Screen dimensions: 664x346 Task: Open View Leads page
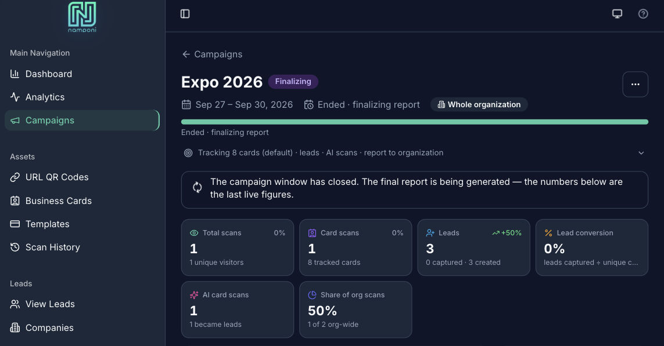coord(82,304)
